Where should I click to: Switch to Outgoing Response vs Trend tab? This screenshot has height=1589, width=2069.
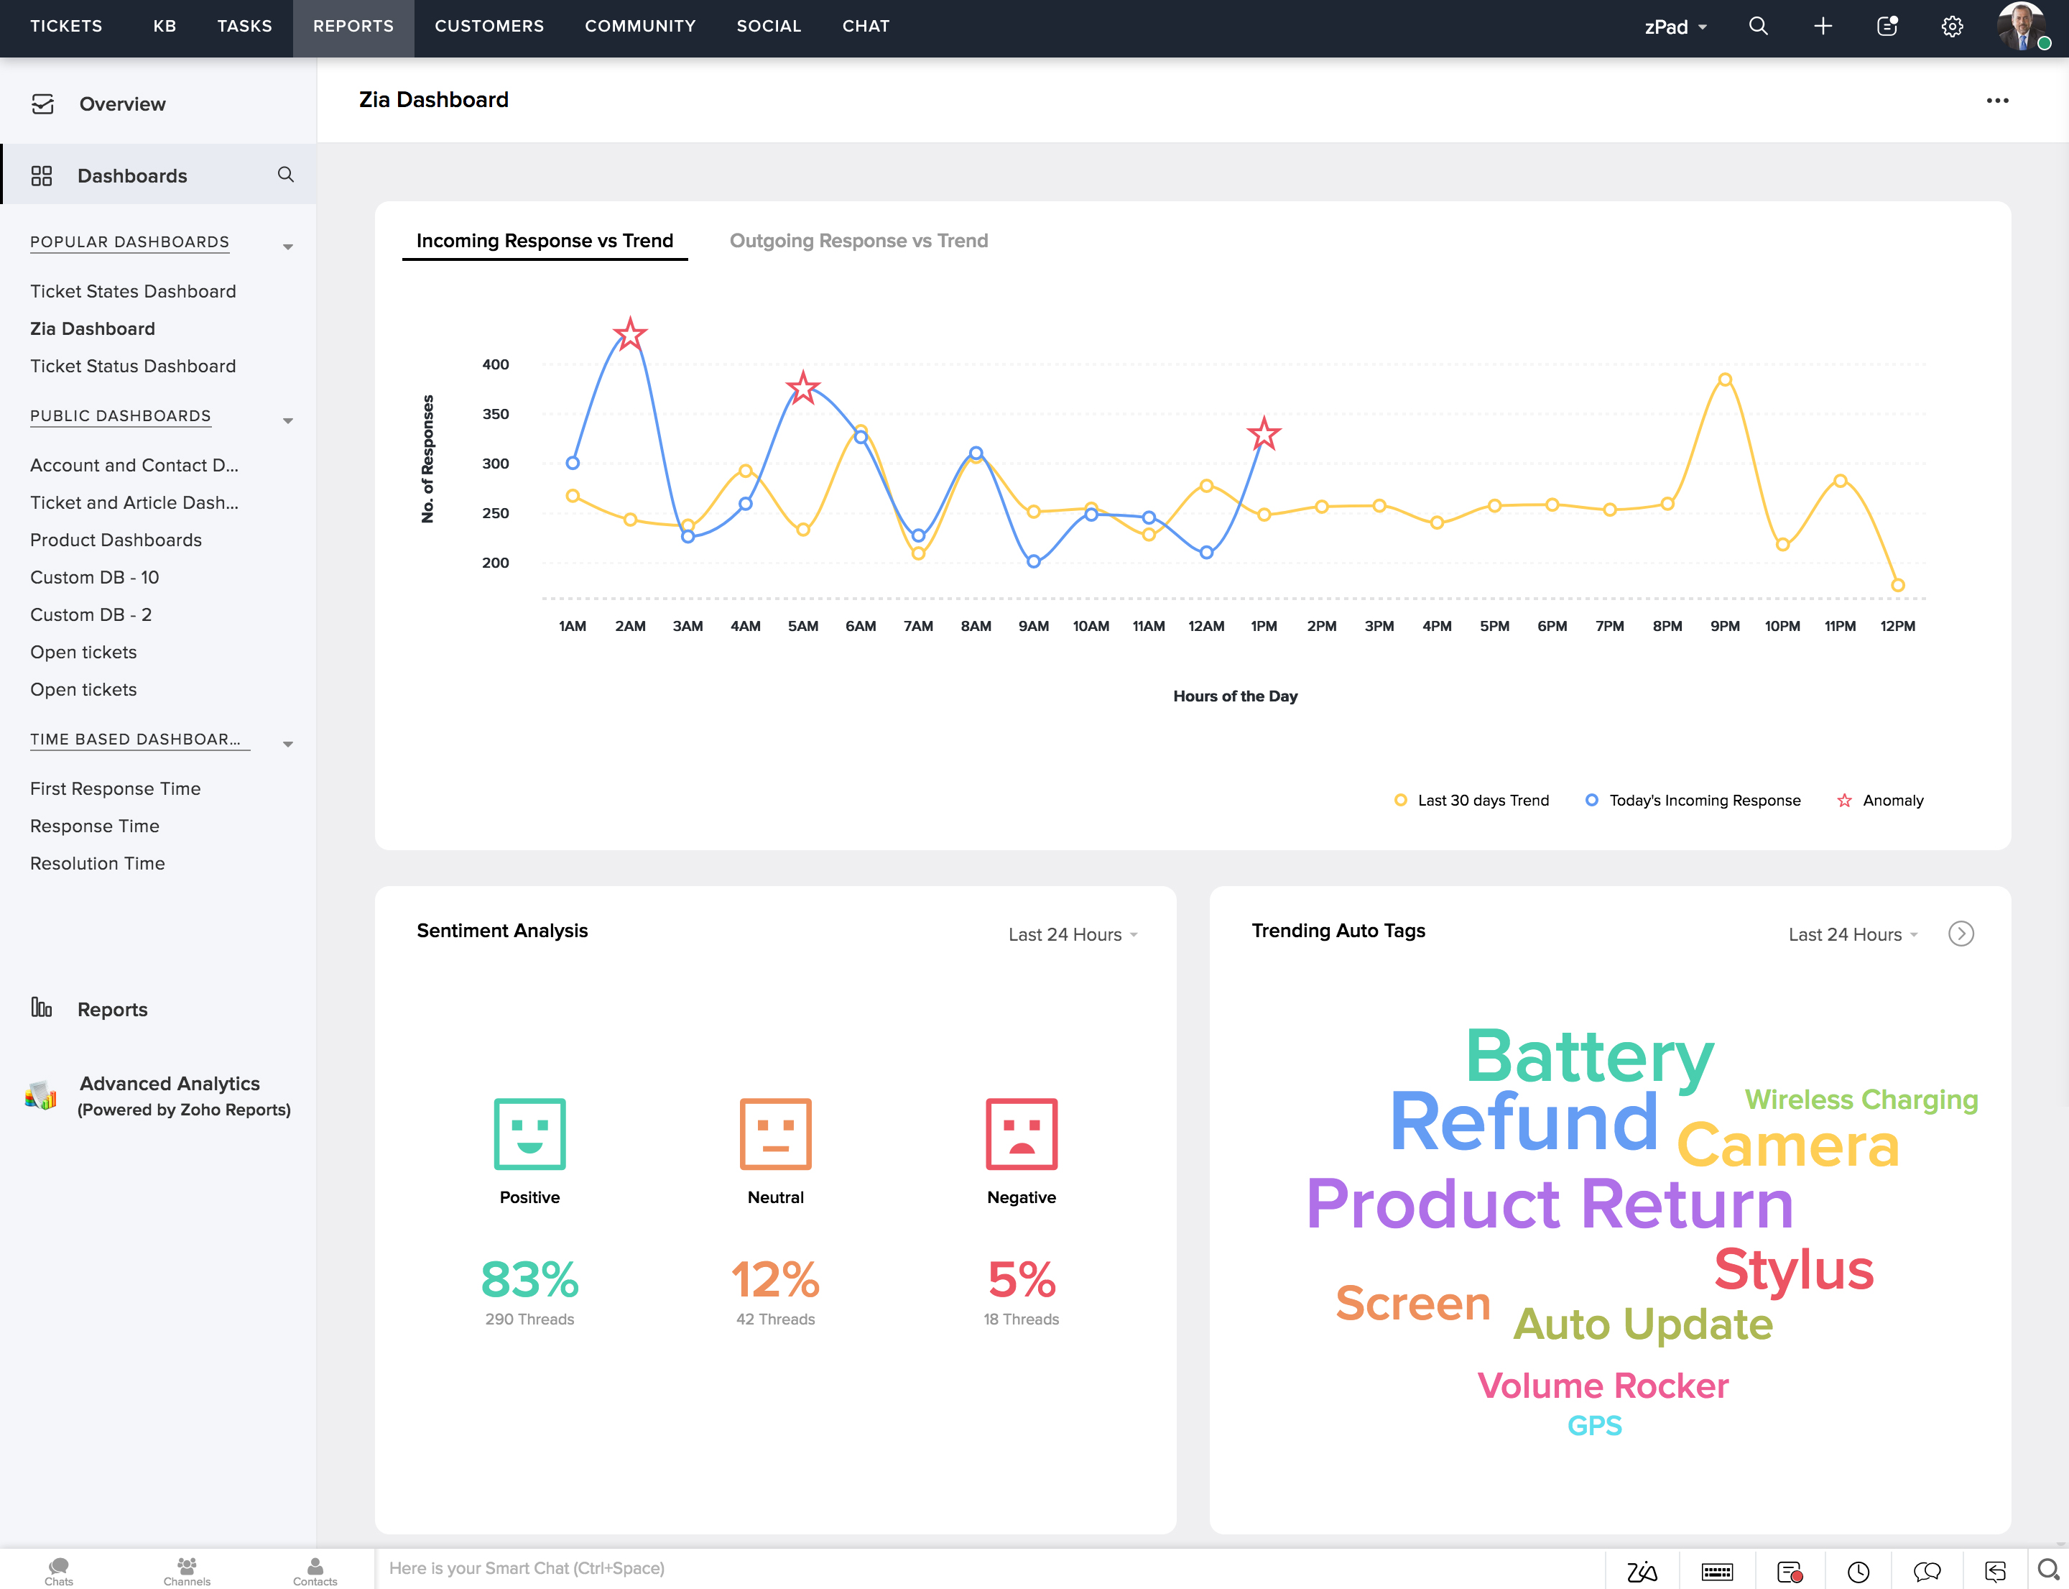coord(858,240)
